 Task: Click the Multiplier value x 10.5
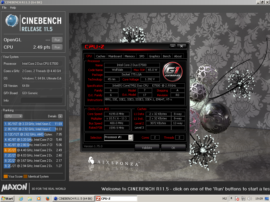(117, 119)
